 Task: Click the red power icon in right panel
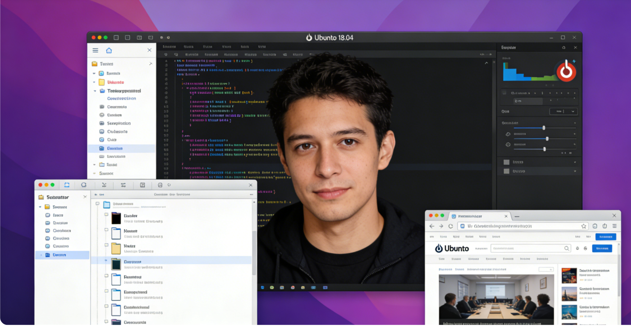[566, 71]
